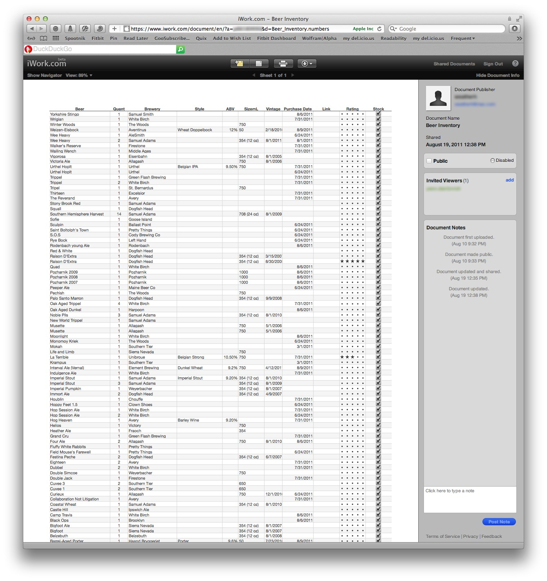Toggle Stock checkbox for Winter Woods
547x581 pixels.
click(379, 124)
